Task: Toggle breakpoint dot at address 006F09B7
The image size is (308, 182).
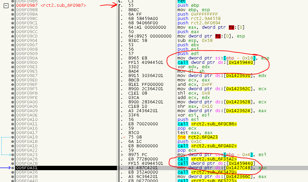Action: point(13,5)
